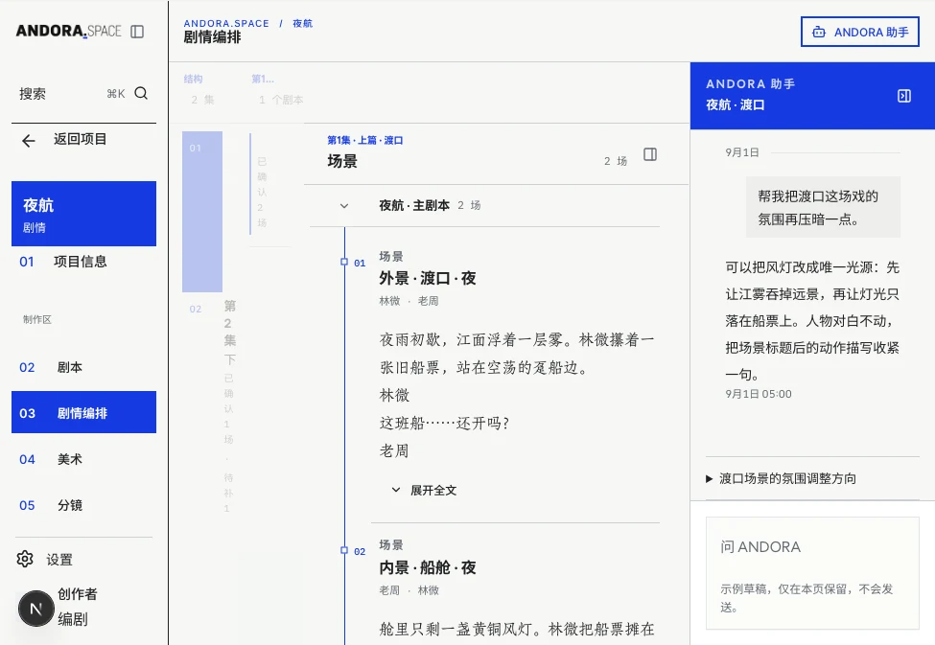Click the ANDORA.SPACE logo
The width and height of the screenshot is (935, 645).
(x=69, y=31)
